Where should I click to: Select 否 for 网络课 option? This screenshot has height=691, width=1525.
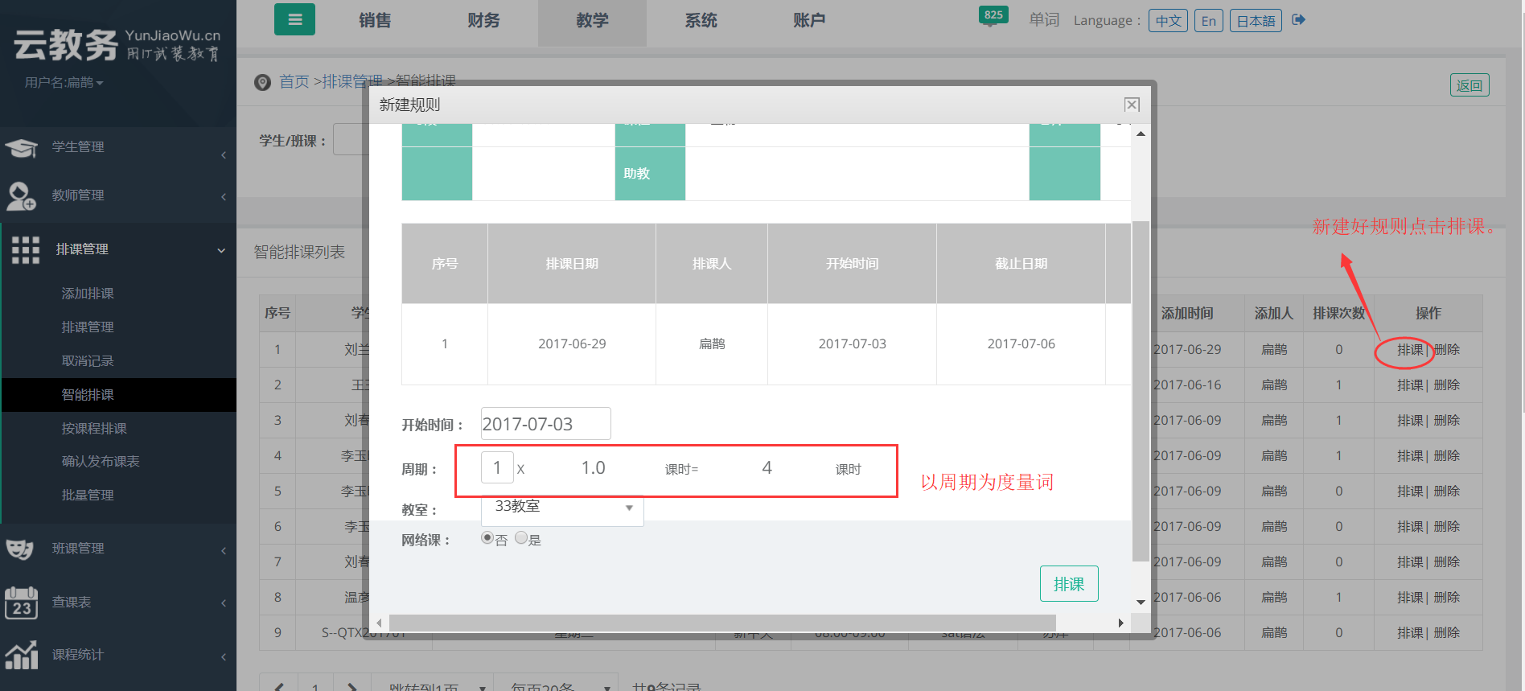pos(487,538)
